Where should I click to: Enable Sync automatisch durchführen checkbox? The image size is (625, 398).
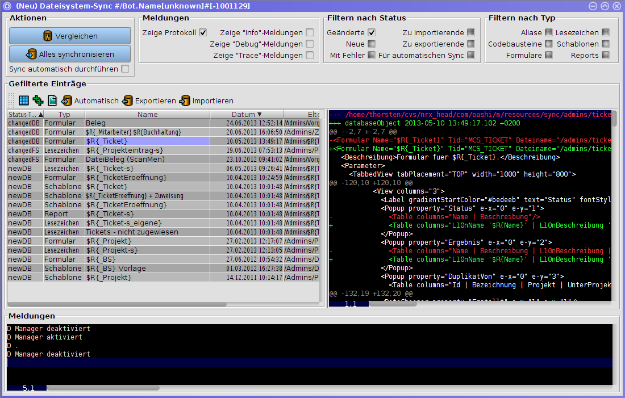click(125, 69)
